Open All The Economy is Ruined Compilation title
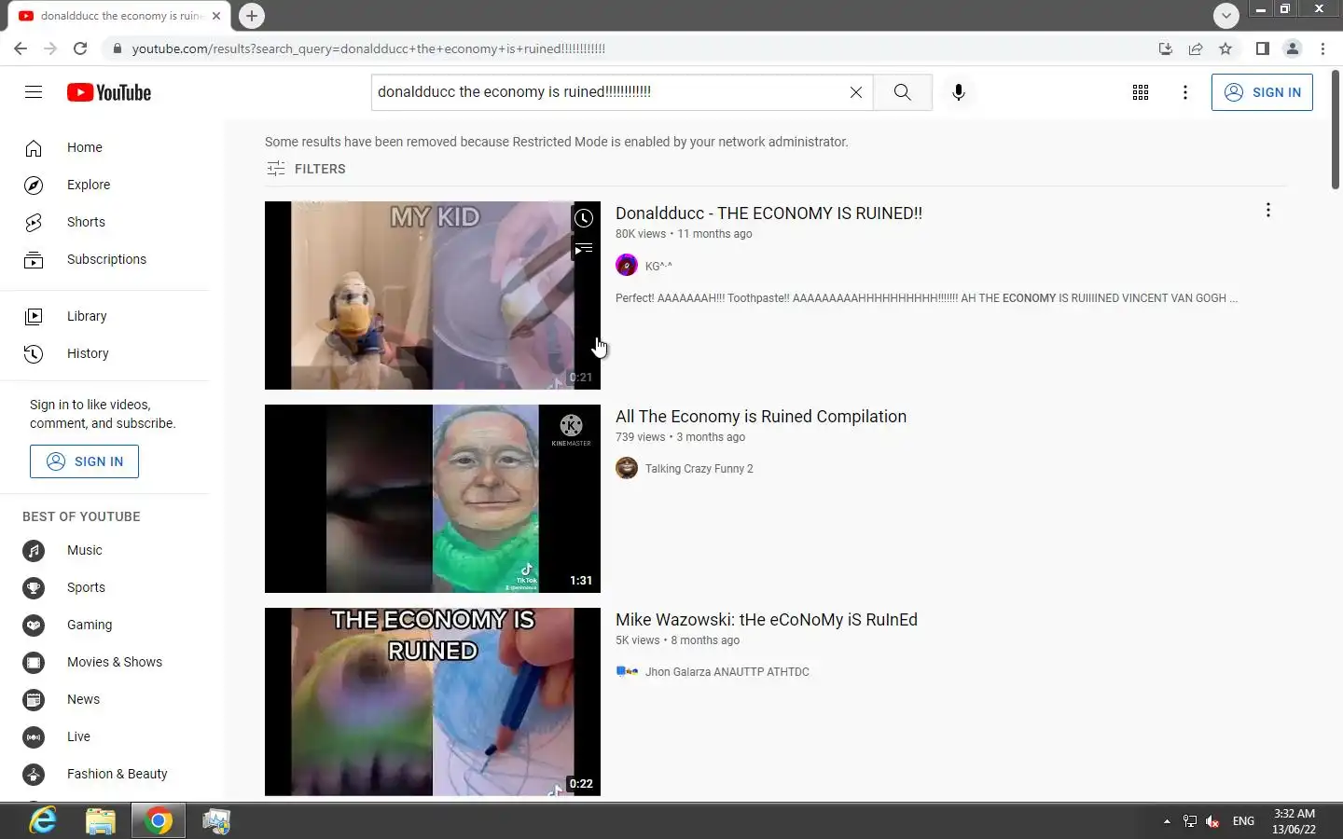Image resolution: width=1343 pixels, height=839 pixels. (761, 417)
